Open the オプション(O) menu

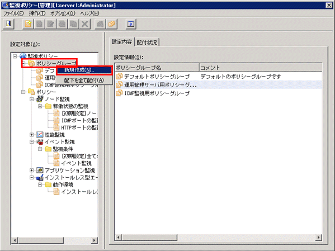point(63,13)
